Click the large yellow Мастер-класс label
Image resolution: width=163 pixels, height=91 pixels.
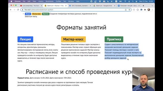73,39
